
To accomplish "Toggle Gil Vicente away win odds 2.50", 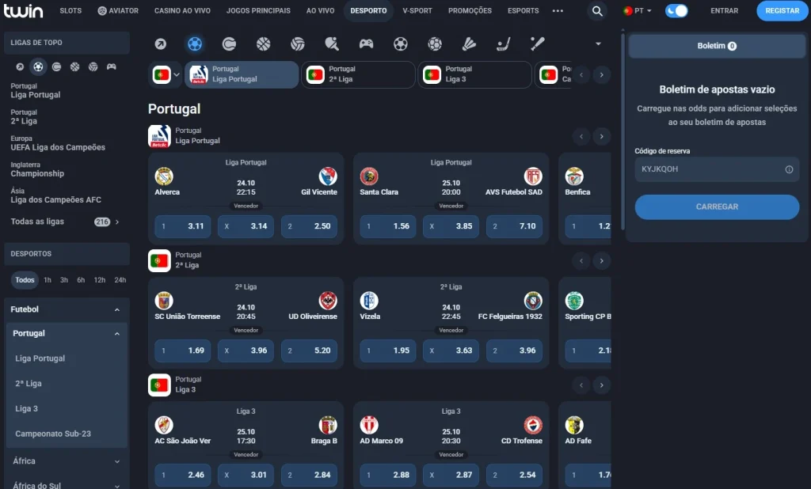I will (x=310, y=226).
